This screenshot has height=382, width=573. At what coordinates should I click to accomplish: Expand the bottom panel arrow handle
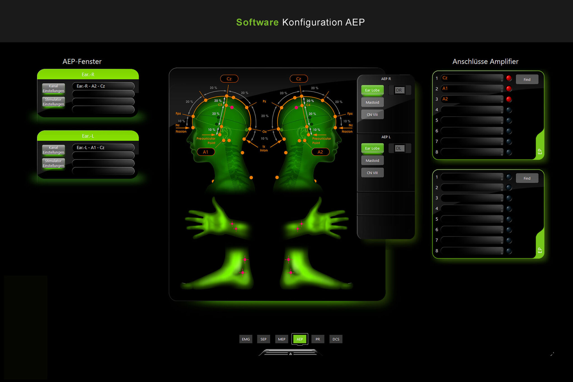click(x=290, y=353)
